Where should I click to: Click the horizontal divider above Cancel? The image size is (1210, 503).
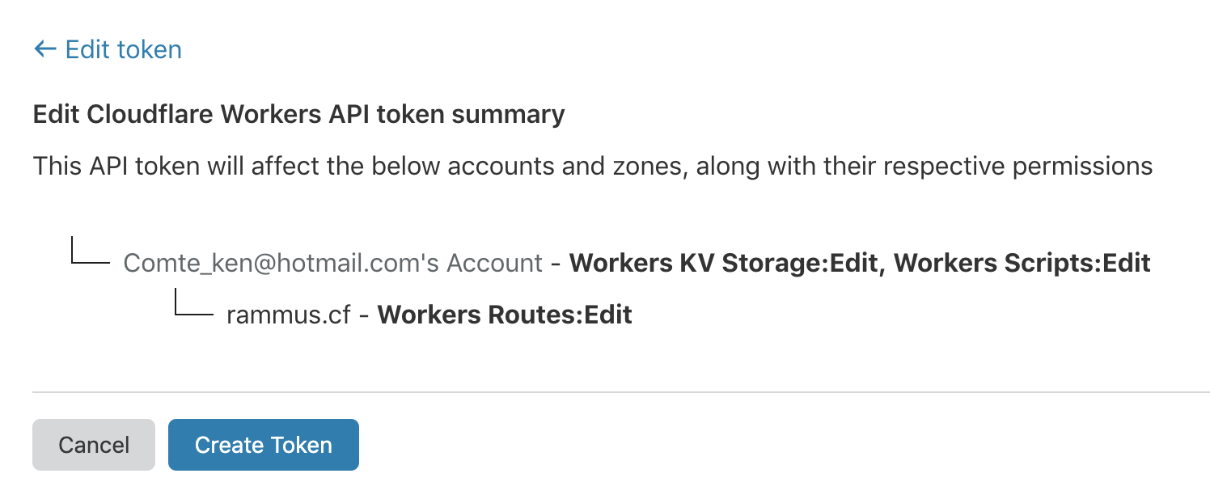click(x=621, y=392)
